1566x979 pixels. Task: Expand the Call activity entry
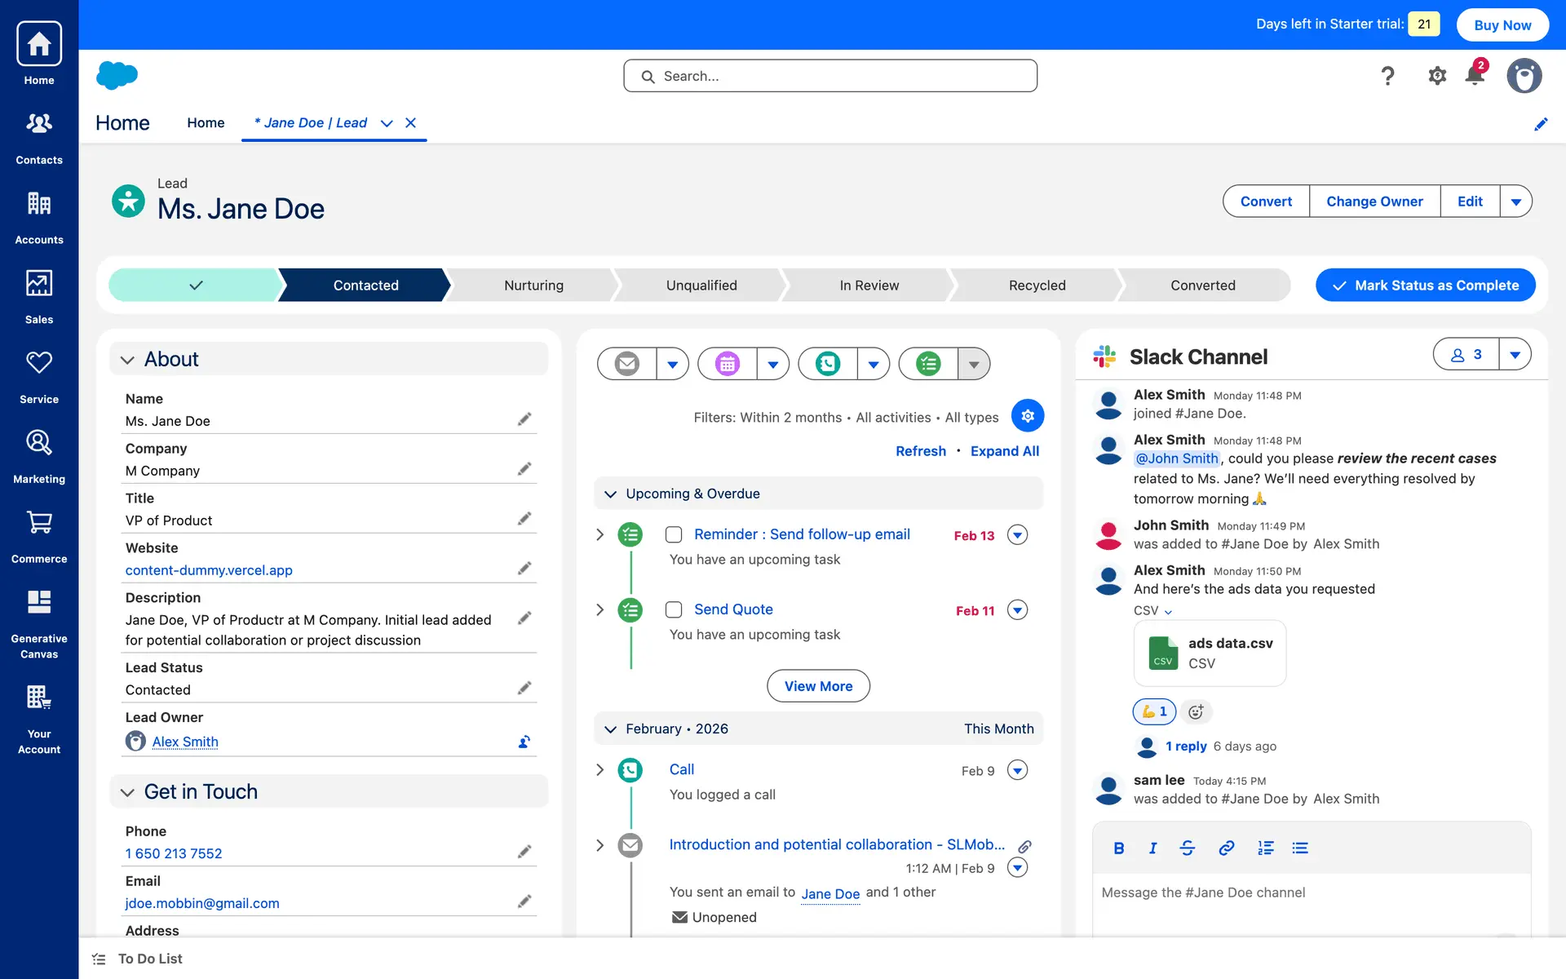point(600,770)
